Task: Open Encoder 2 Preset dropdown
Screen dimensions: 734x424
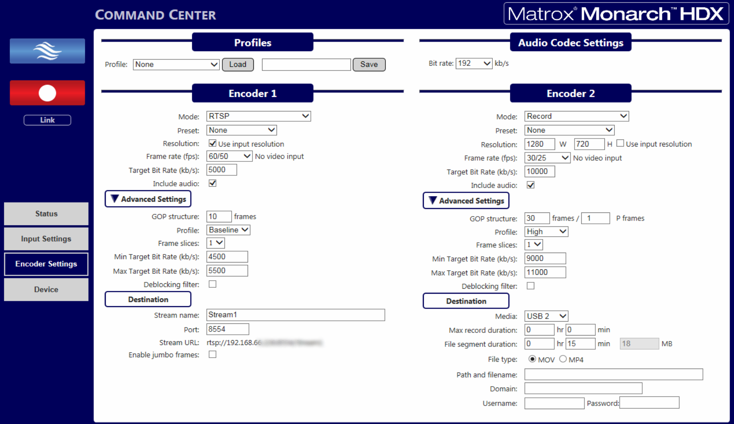Action: (569, 130)
